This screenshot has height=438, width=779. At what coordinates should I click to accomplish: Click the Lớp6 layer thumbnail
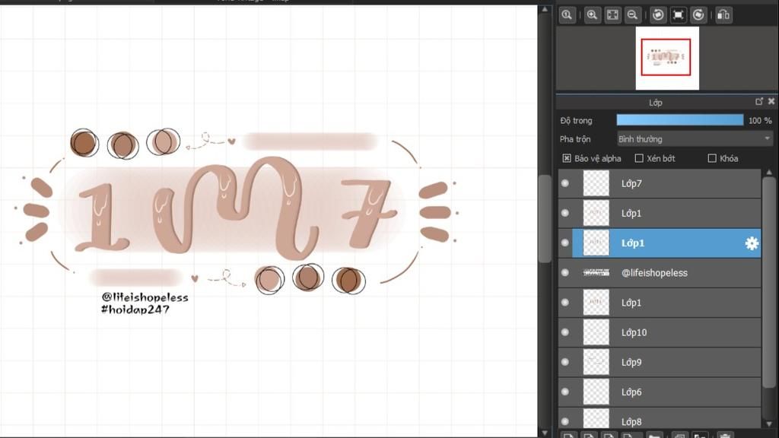coord(596,392)
